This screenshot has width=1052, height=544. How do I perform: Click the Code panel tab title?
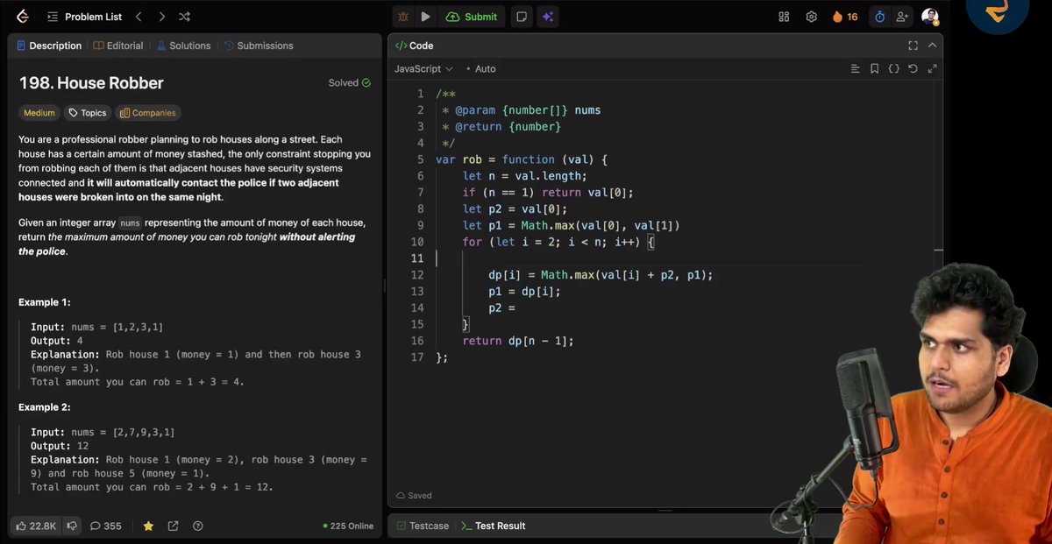414,46
